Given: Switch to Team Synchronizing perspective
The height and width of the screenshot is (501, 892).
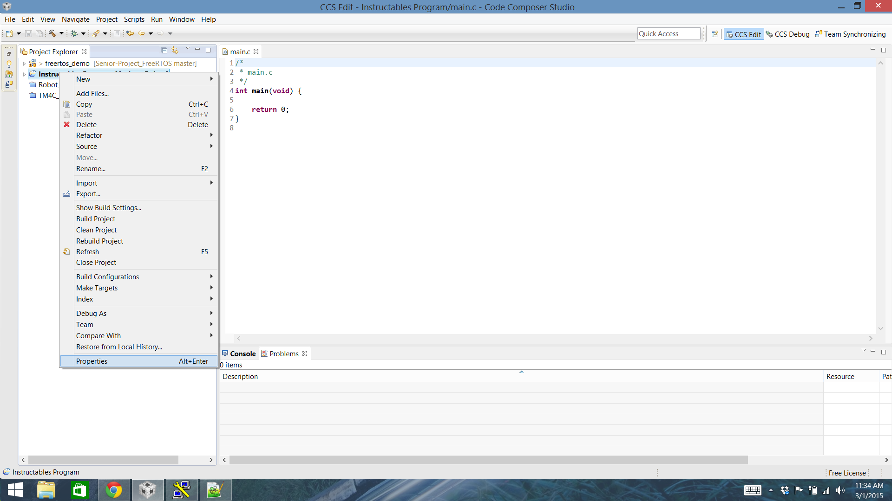Looking at the screenshot, I should coord(850,34).
